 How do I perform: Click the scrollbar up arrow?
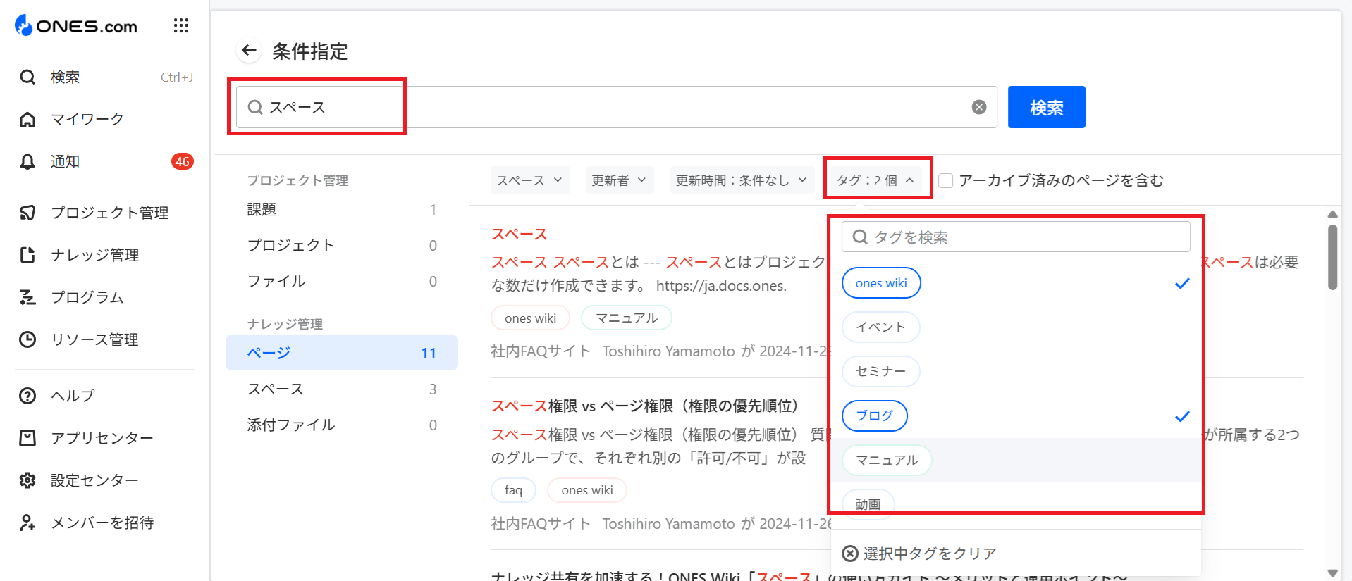pos(1332,214)
